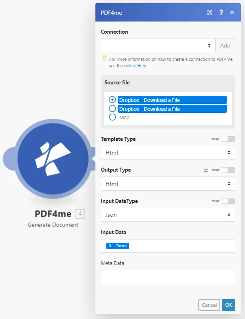Click the Output Type refresh arrows icon
Screen dimensions: 245x319
[x=206, y=170]
